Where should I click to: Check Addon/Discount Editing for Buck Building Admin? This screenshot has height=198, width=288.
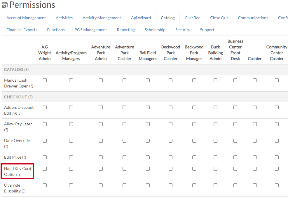pos(215,108)
